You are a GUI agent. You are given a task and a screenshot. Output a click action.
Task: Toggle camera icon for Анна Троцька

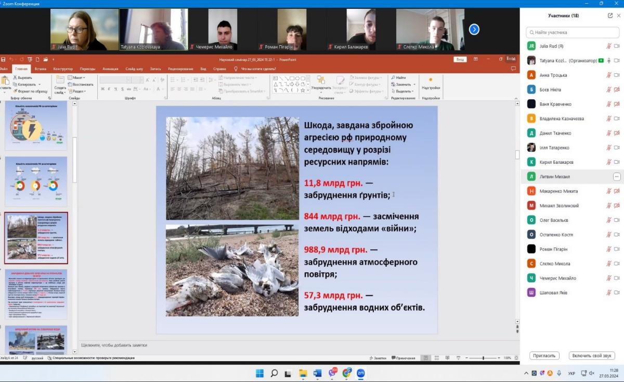pos(617,75)
